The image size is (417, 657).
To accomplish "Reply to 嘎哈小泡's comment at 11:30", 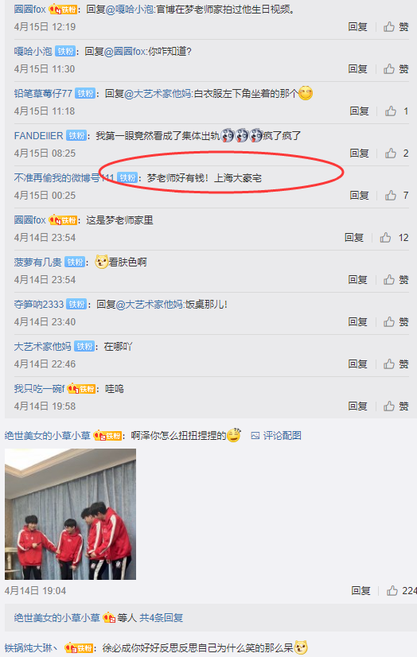I will tap(357, 68).
